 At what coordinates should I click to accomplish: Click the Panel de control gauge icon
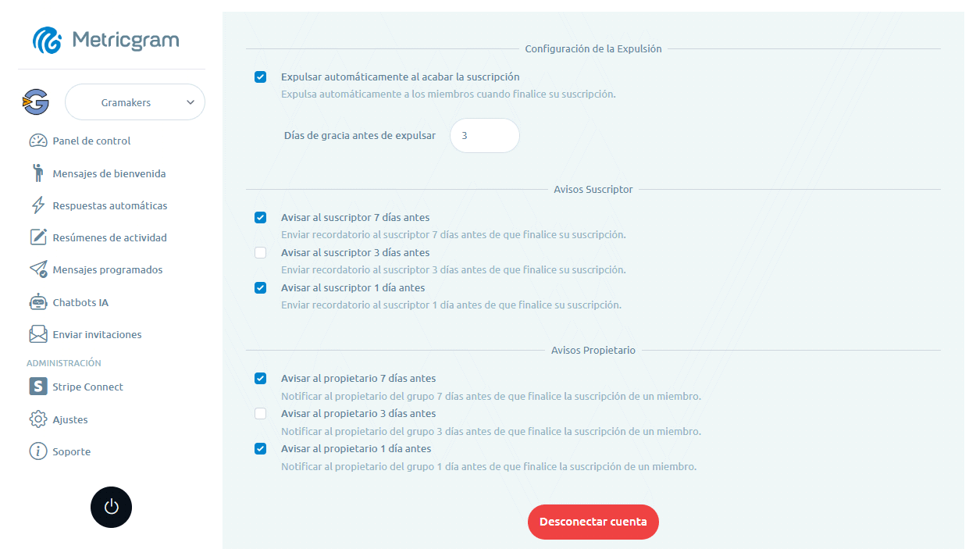tap(38, 141)
